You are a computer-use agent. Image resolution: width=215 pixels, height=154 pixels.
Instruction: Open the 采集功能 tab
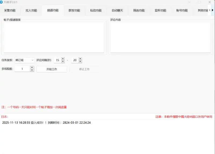[x=10, y=10]
